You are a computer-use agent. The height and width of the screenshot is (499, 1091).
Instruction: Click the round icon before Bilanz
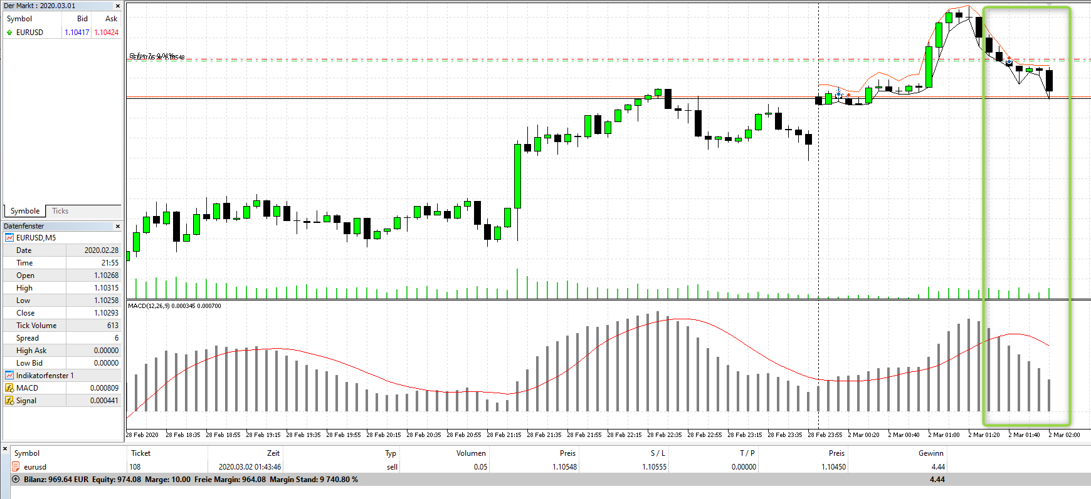click(16, 480)
